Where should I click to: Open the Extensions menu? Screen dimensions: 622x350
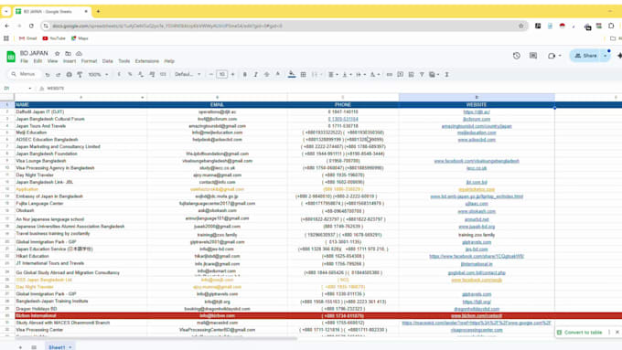pos(146,61)
